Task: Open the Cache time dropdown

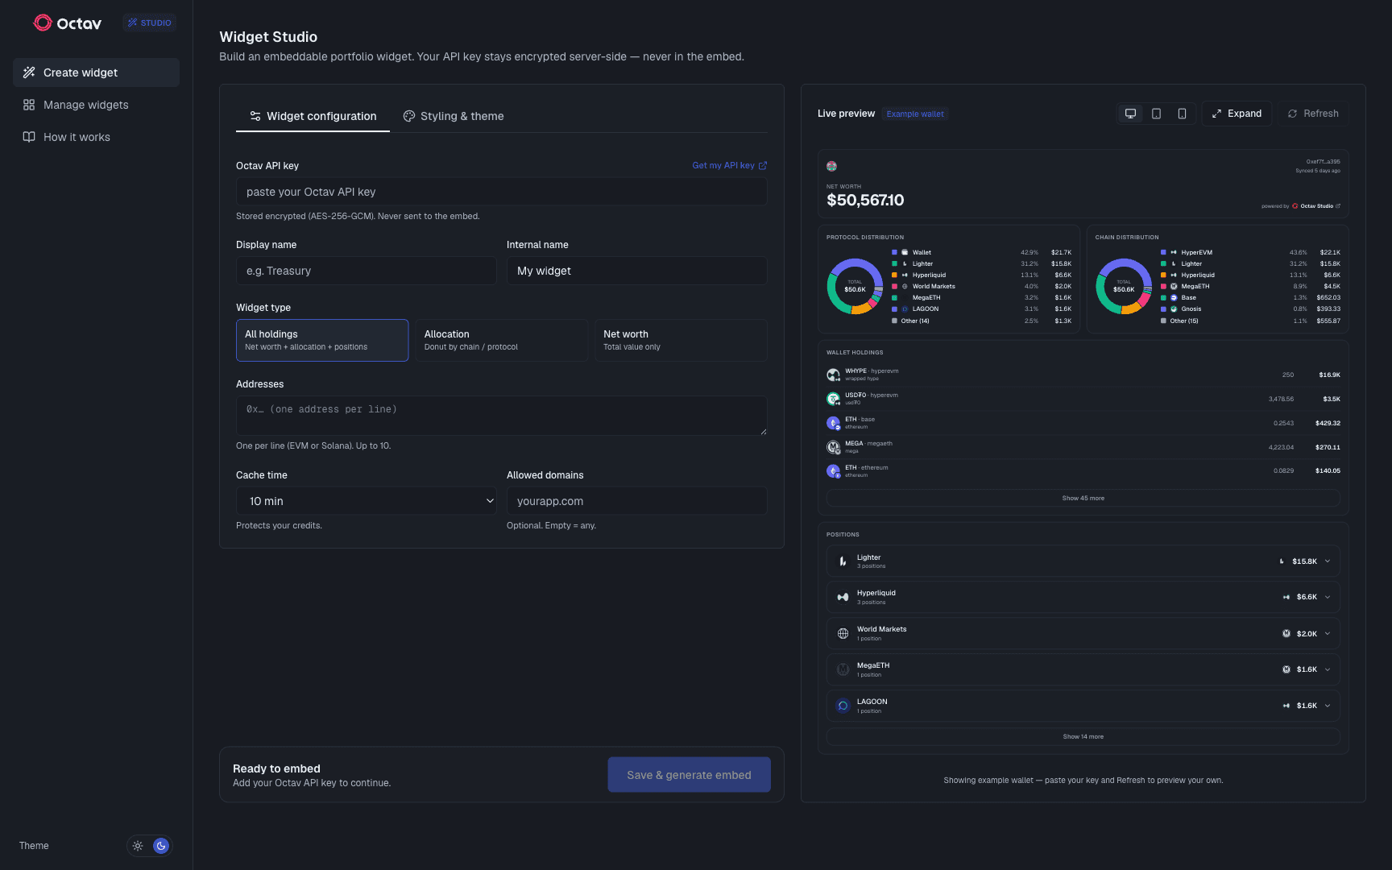Action: click(367, 501)
